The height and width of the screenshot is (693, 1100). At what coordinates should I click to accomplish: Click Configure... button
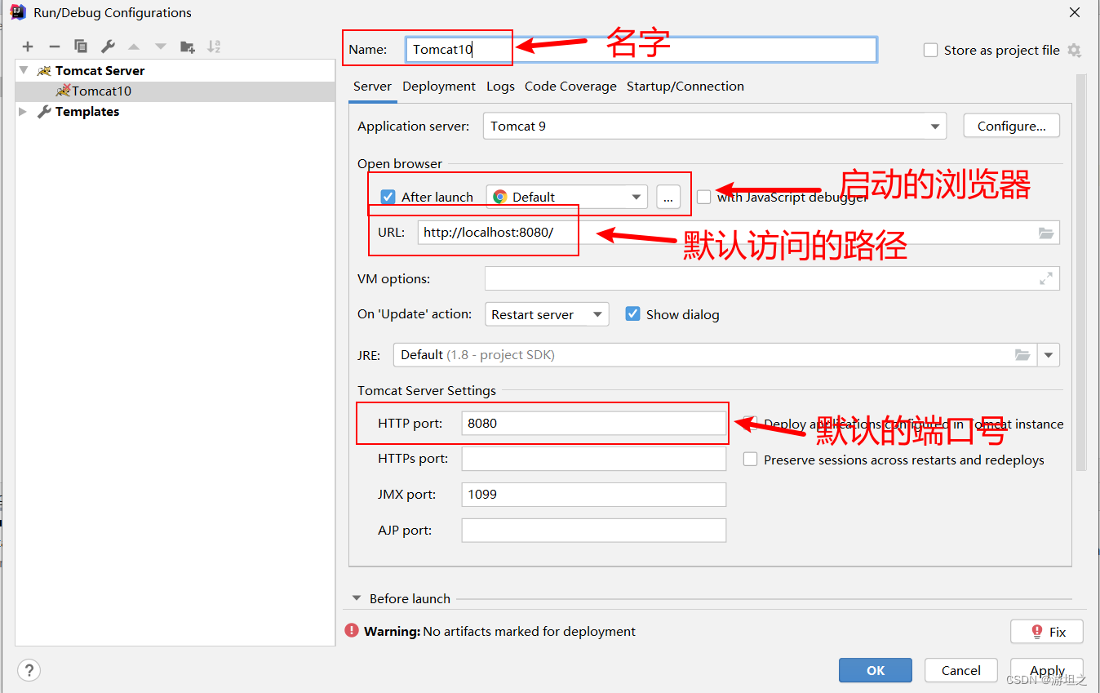pos(1012,126)
